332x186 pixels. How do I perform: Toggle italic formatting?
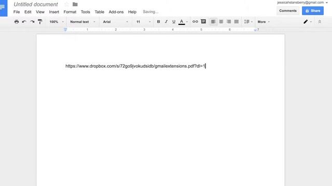click(x=166, y=22)
